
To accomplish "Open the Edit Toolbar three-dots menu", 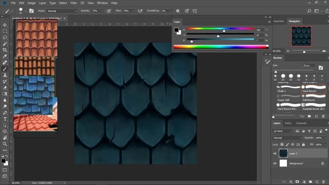I will coord(5,150).
